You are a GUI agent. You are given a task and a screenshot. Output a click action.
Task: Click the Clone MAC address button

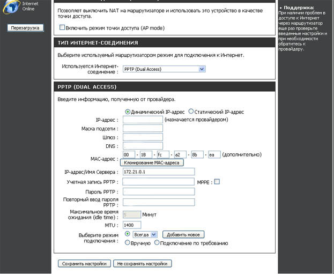point(152,162)
